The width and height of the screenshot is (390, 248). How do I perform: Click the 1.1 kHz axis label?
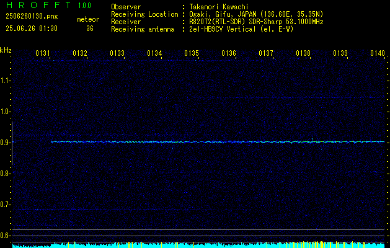click(x=5, y=81)
